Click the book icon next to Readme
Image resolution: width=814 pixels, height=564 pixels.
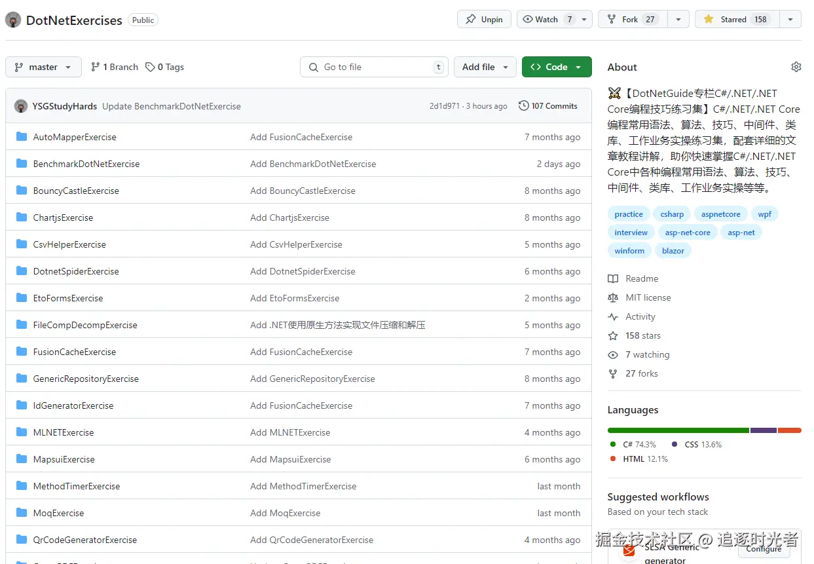coord(613,278)
